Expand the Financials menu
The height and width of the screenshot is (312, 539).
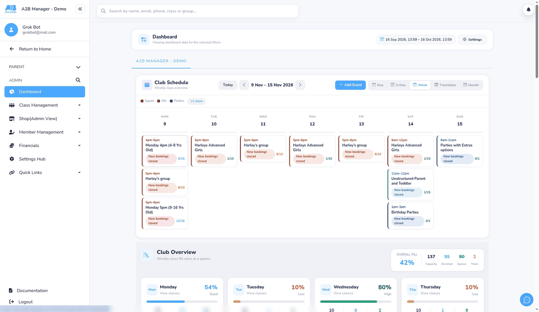(x=45, y=146)
